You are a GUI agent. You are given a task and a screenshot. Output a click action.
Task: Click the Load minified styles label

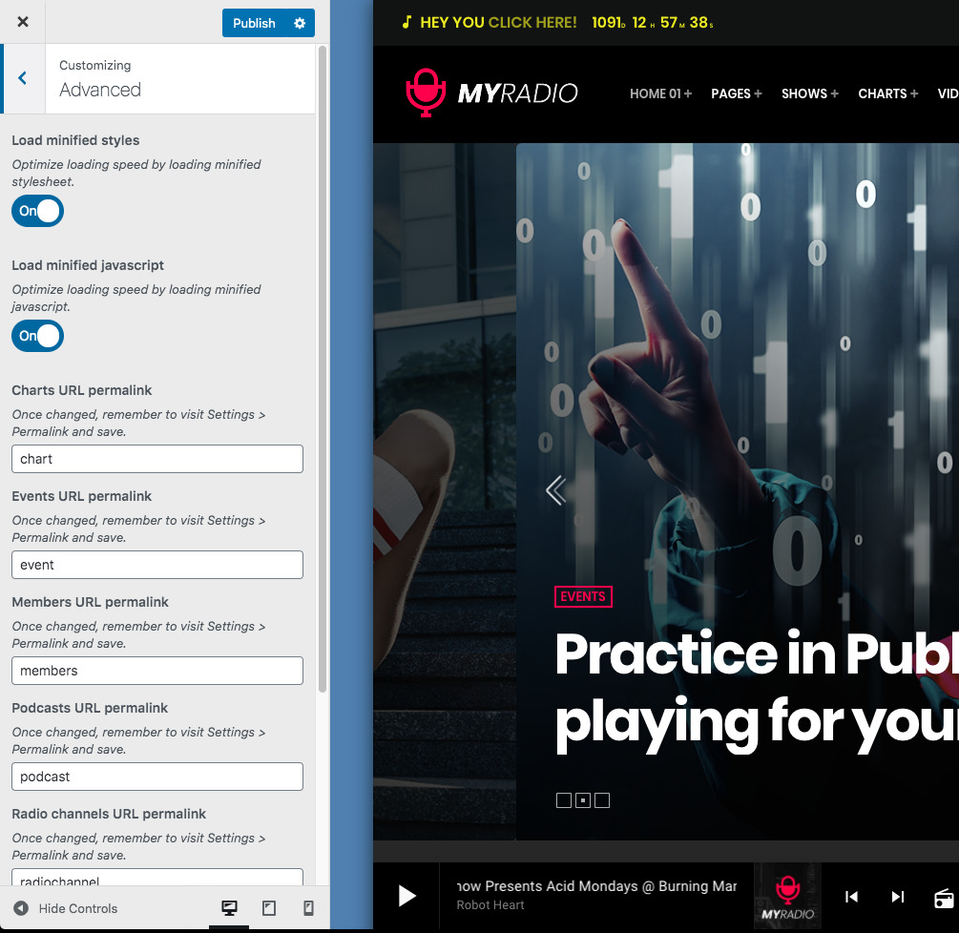[75, 140]
